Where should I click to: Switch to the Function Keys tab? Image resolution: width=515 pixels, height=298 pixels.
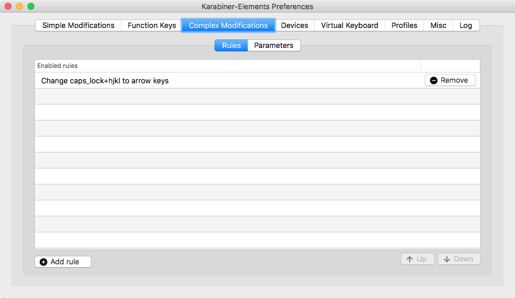point(152,25)
